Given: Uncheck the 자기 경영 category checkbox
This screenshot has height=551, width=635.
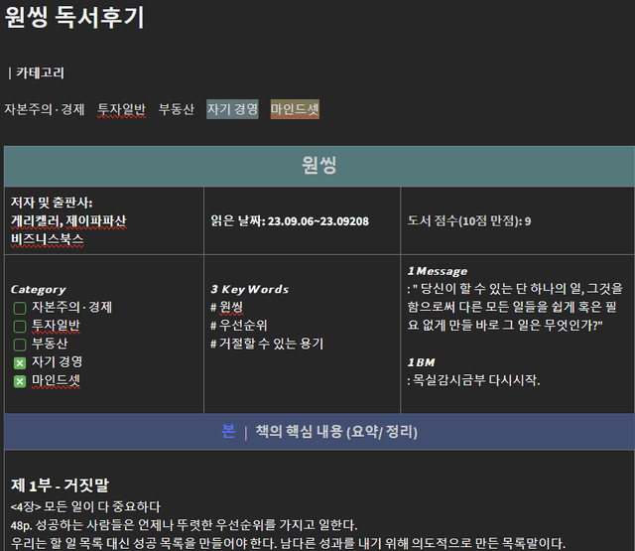Looking at the screenshot, I should click(x=20, y=363).
